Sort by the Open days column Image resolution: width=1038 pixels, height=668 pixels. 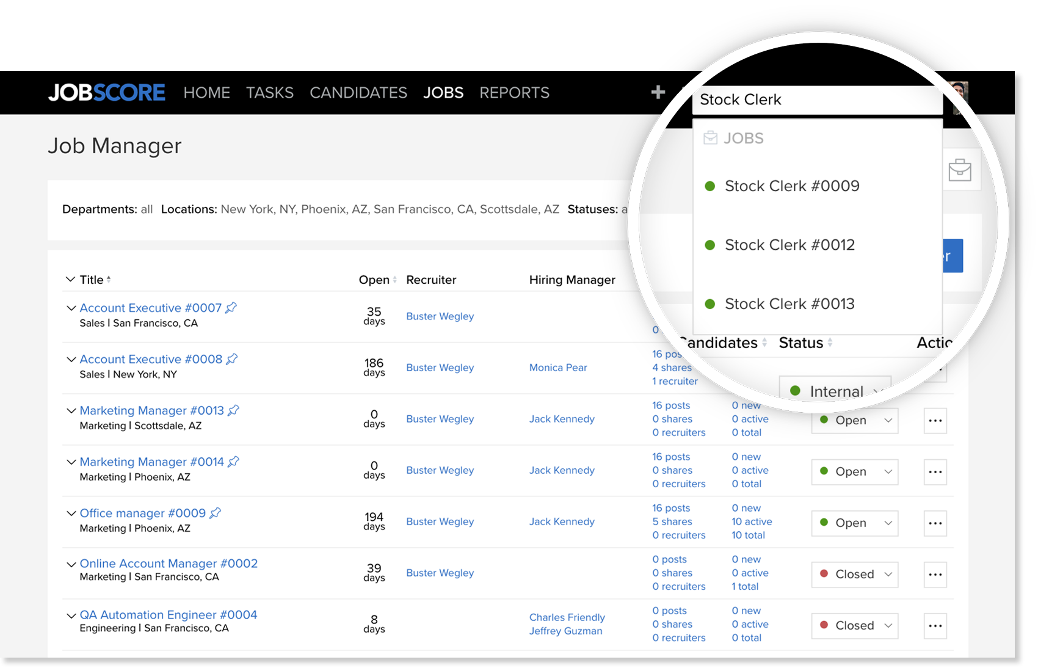tap(394, 280)
